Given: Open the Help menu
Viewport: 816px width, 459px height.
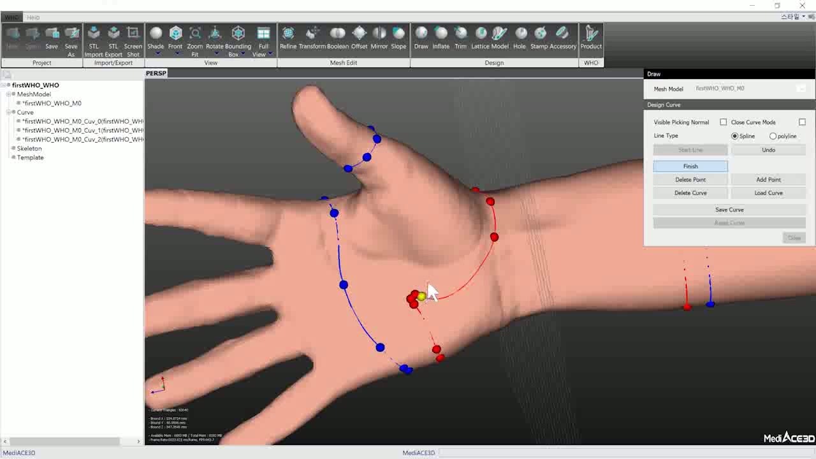Looking at the screenshot, I should [34, 17].
